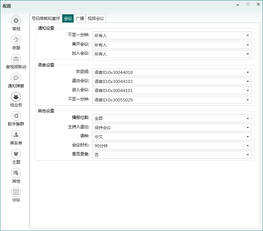The image size is (263, 231).
Task: Expand the 离开会议 notification dropdown
Action: 172,45
